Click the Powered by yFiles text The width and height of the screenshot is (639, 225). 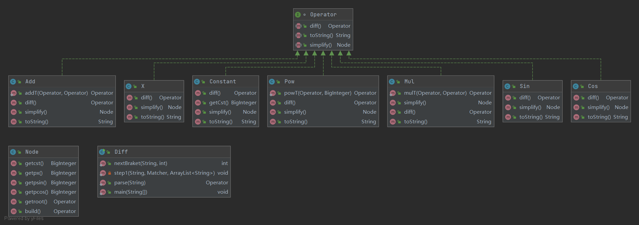click(x=24, y=218)
